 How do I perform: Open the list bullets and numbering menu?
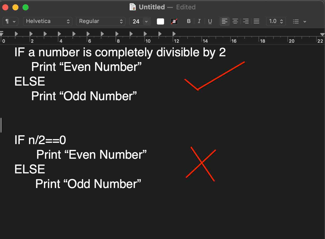[299, 21]
